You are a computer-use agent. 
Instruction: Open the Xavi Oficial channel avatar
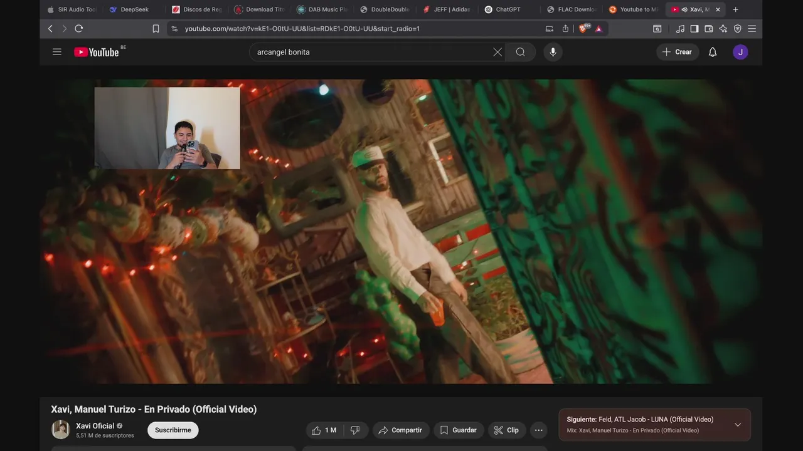61,430
